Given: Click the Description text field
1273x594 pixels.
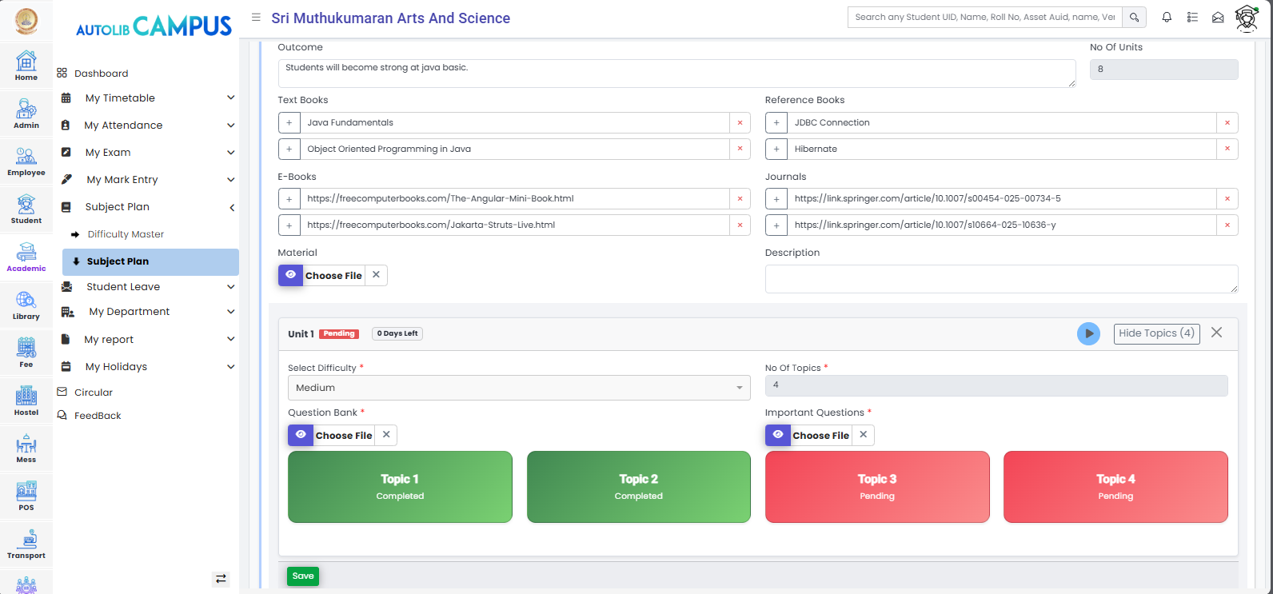Looking at the screenshot, I should 1000,278.
